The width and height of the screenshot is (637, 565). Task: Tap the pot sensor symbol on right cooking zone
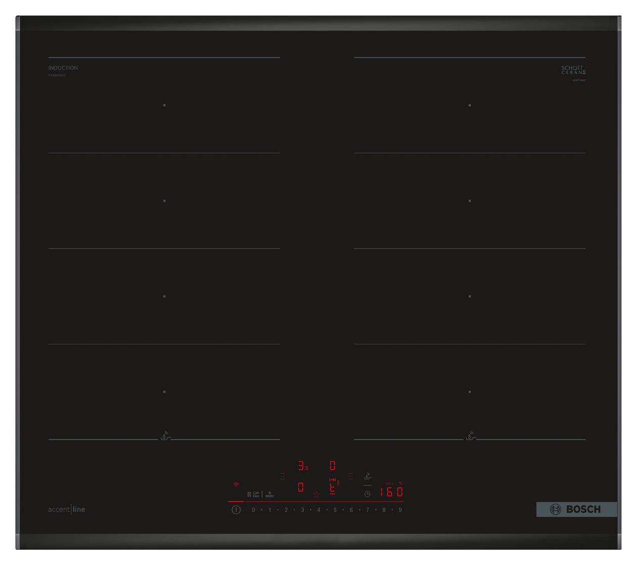pos(470,436)
